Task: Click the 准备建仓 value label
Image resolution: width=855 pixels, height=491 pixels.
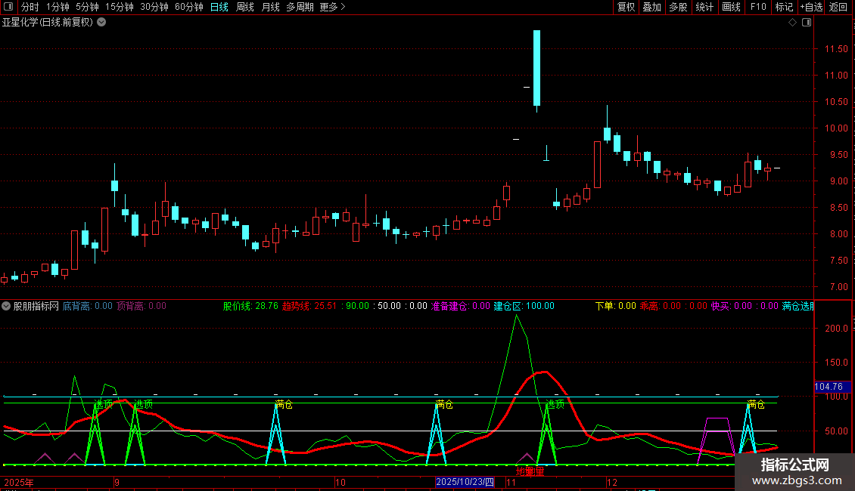Action: 461,306
